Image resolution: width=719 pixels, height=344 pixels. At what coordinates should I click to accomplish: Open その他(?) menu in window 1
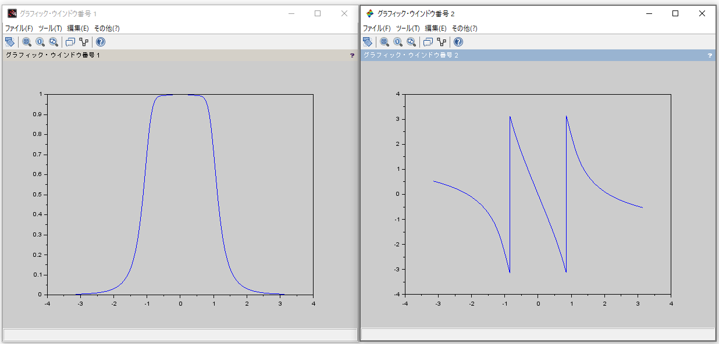106,28
